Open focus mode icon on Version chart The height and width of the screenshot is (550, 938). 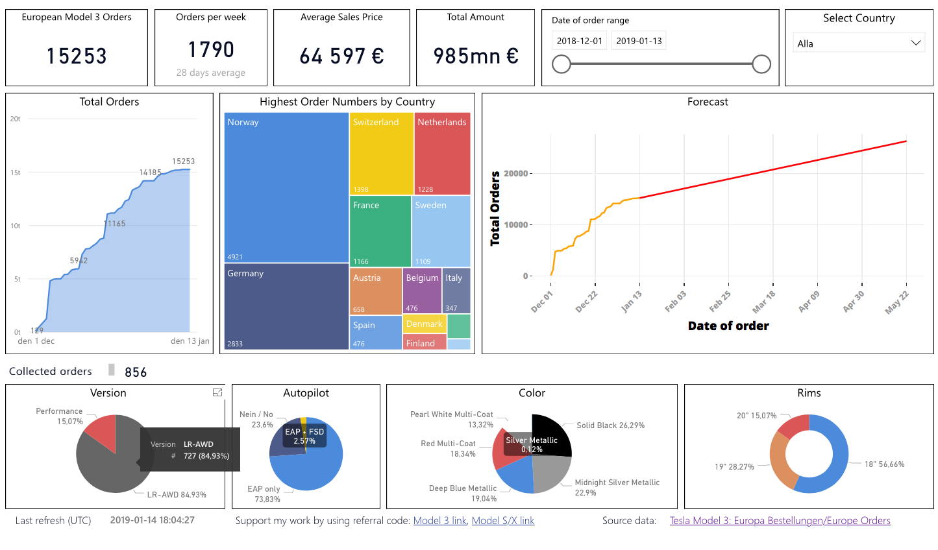(217, 392)
